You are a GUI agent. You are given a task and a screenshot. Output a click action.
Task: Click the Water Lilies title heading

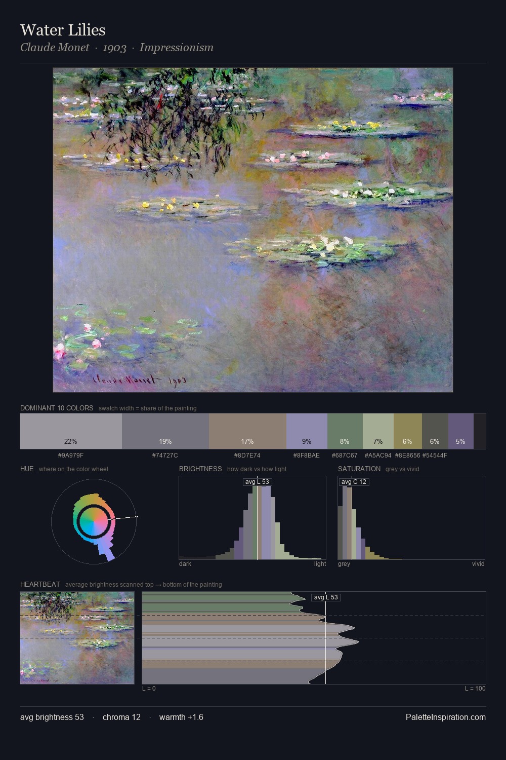pos(63,30)
